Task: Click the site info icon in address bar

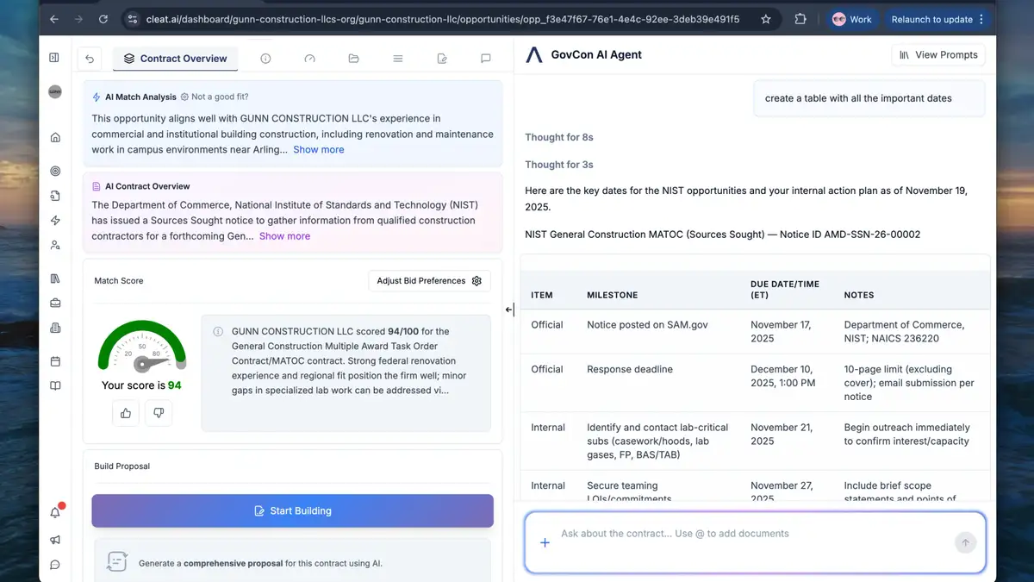Action: pyautogui.click(x=132, y=19)
